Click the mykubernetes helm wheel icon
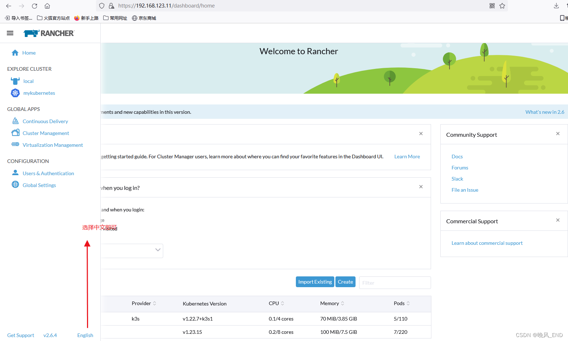This screenshot has height=341, width=568. click(x=15, y=93)
